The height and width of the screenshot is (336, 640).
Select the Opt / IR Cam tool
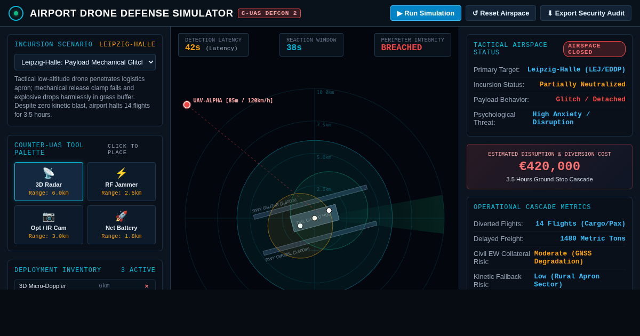pos(49,225)
